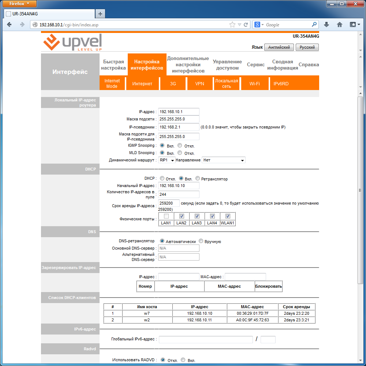Select DNS-ретранслятор Автоматически

coord(162,241)
